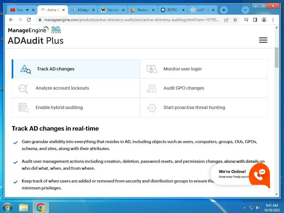
Task: Open the hamburger navigation menu
Action: click(263, 40)
